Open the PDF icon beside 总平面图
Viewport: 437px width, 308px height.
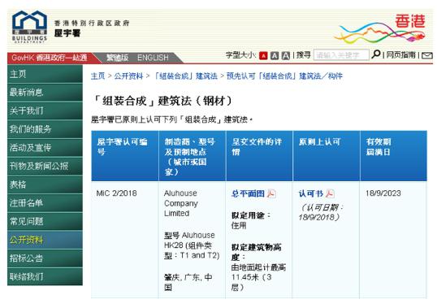click(271, 193)
